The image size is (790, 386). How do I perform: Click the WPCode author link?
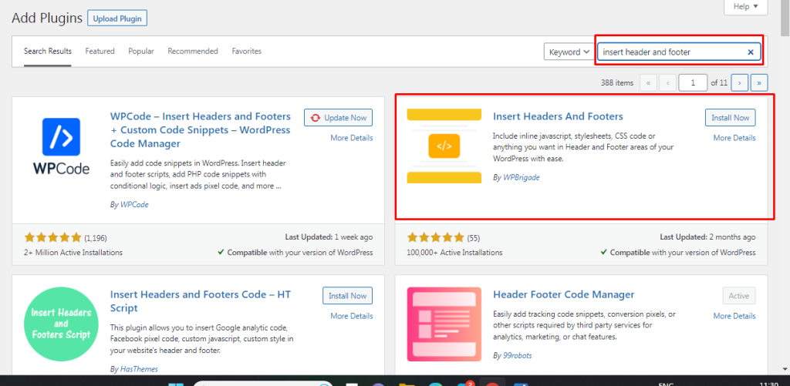(x=134, y=205)
